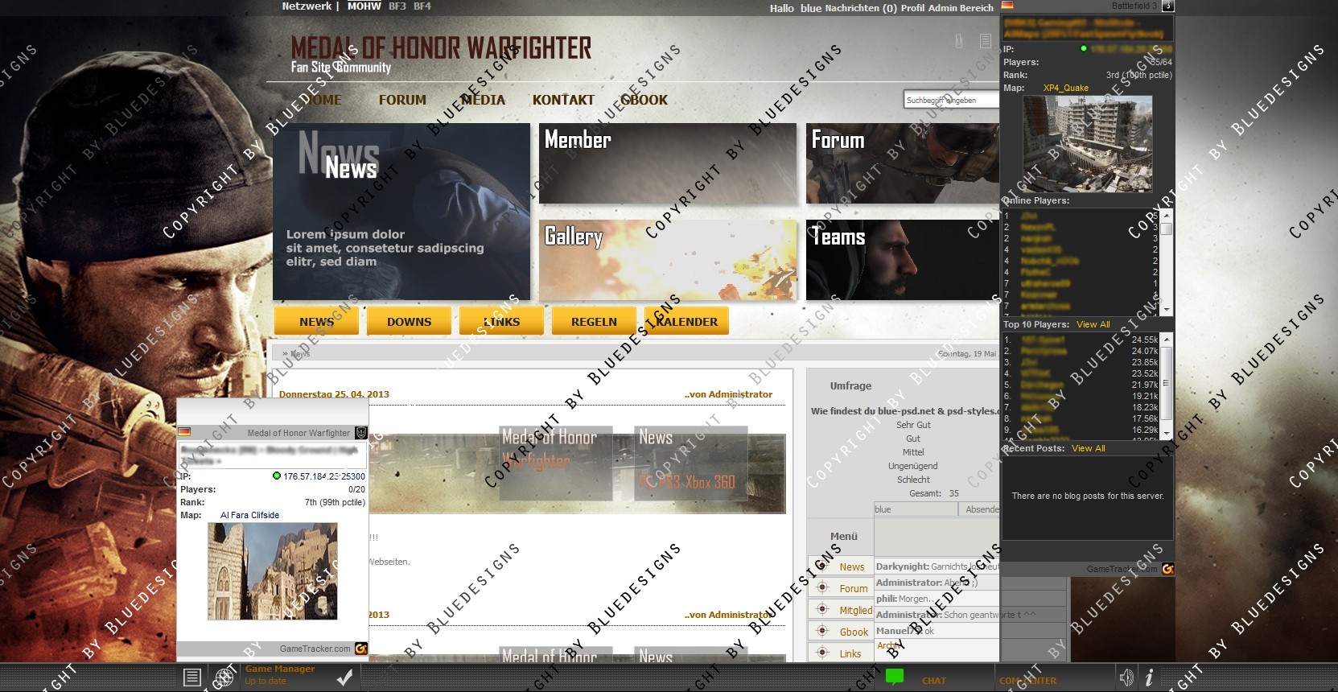Click the shoutbox name field 'blue'
Viewport: 1338px width, 692px height.
pos(916,509)
